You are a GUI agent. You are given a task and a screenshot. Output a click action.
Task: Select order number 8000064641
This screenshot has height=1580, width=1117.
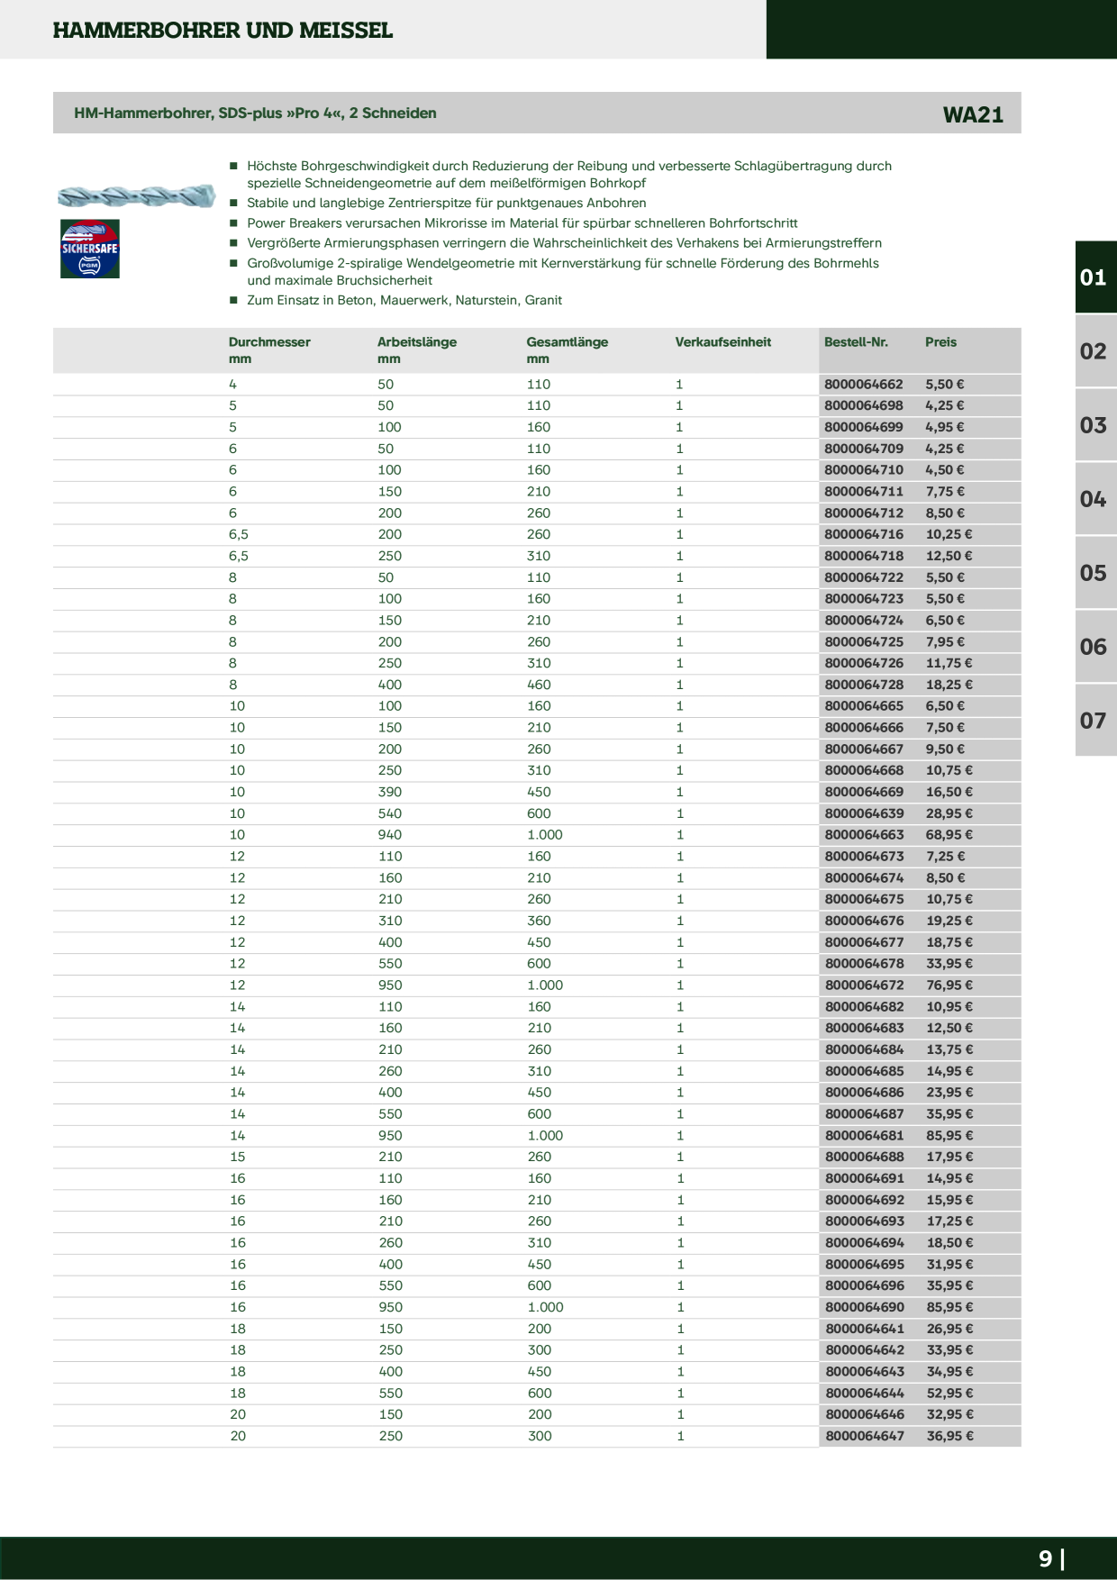[864, 1330]
